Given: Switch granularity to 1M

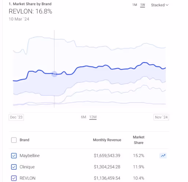Looking at the screenshot, I should click(135, 5).
